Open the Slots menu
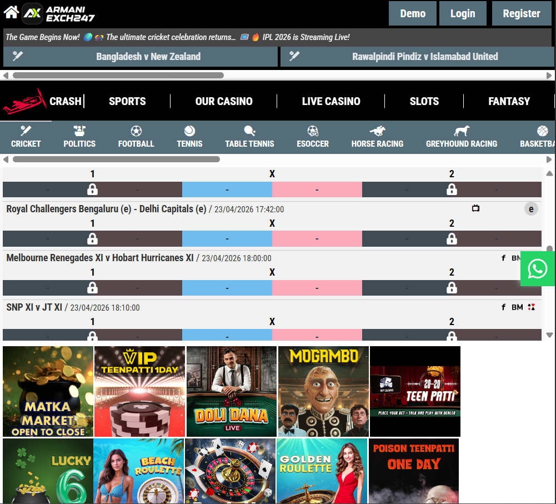Viewport: 556px width, 504px height. (x=424, y=102)
